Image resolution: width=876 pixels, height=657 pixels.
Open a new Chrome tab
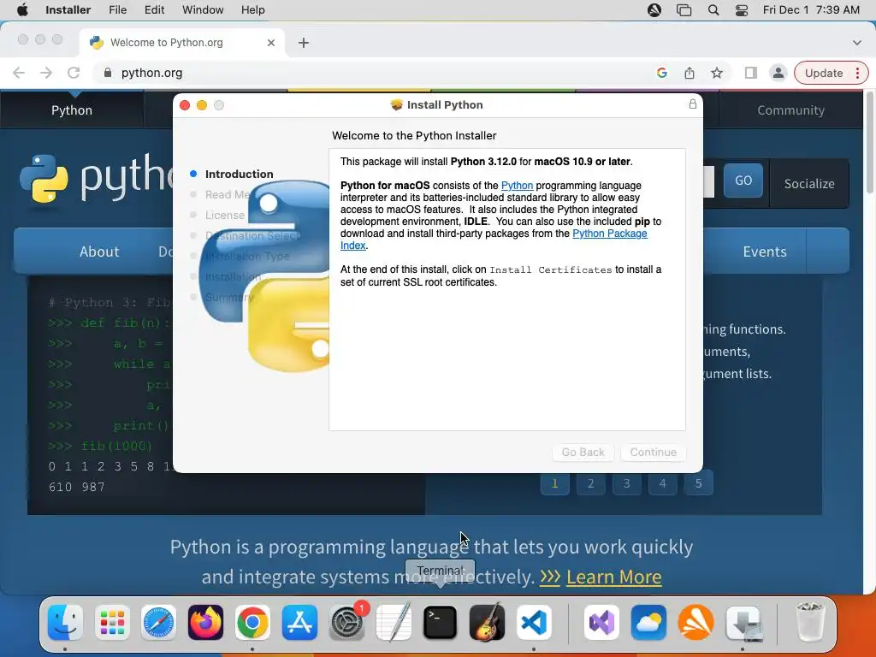304,43
